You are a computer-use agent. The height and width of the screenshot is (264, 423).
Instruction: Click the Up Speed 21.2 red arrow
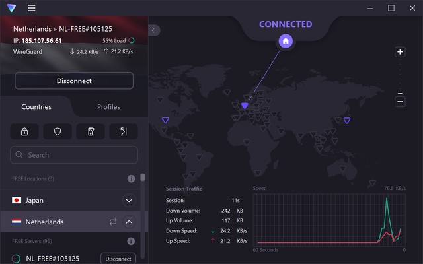[213, 241]
